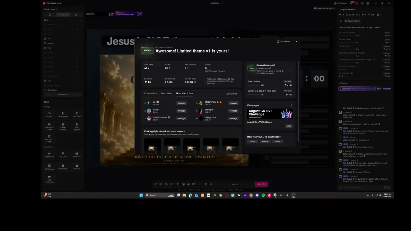The width and height of the screenshot is (411, 231).
Task: Open the Viewer Wishes tool
Action: pyautogui.click(x=63, y=126)
